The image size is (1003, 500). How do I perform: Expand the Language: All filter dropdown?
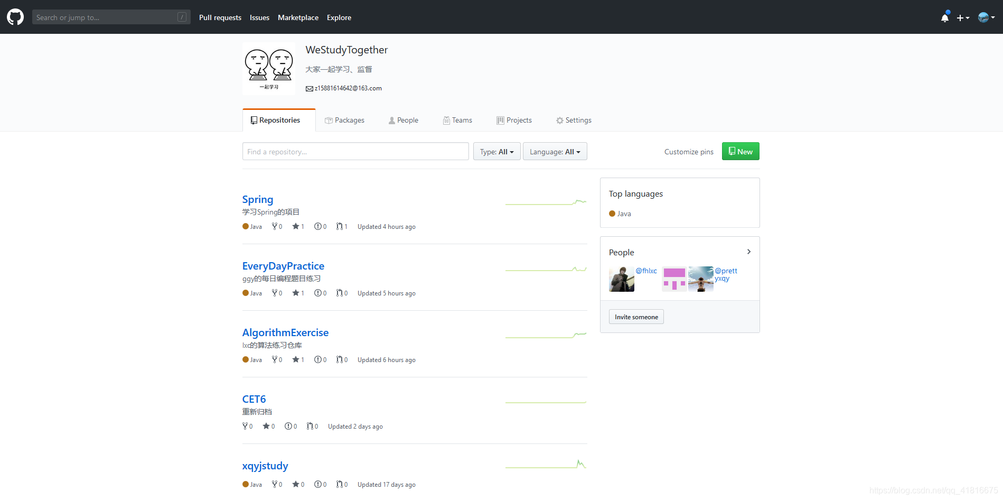point(555,152)
